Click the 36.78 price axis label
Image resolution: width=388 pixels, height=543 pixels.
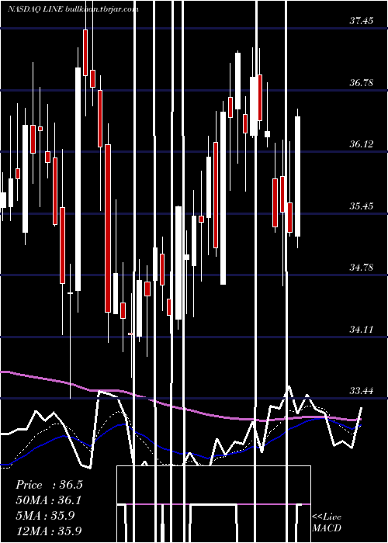coord(362,83)
